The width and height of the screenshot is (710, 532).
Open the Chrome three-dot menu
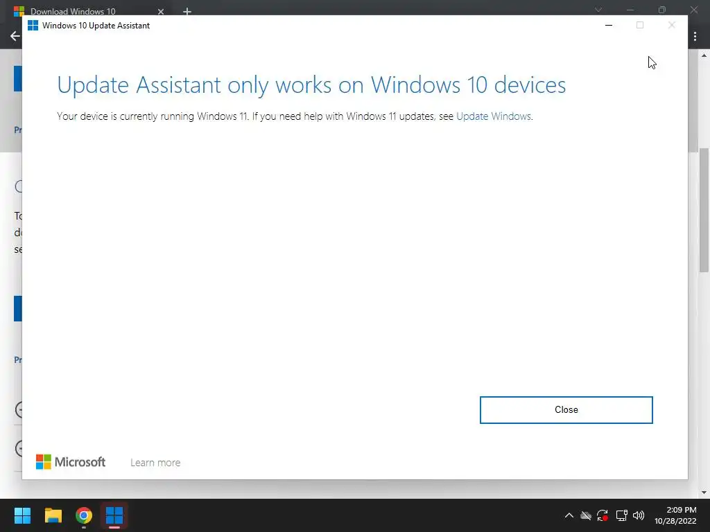(x=695, y=36)
